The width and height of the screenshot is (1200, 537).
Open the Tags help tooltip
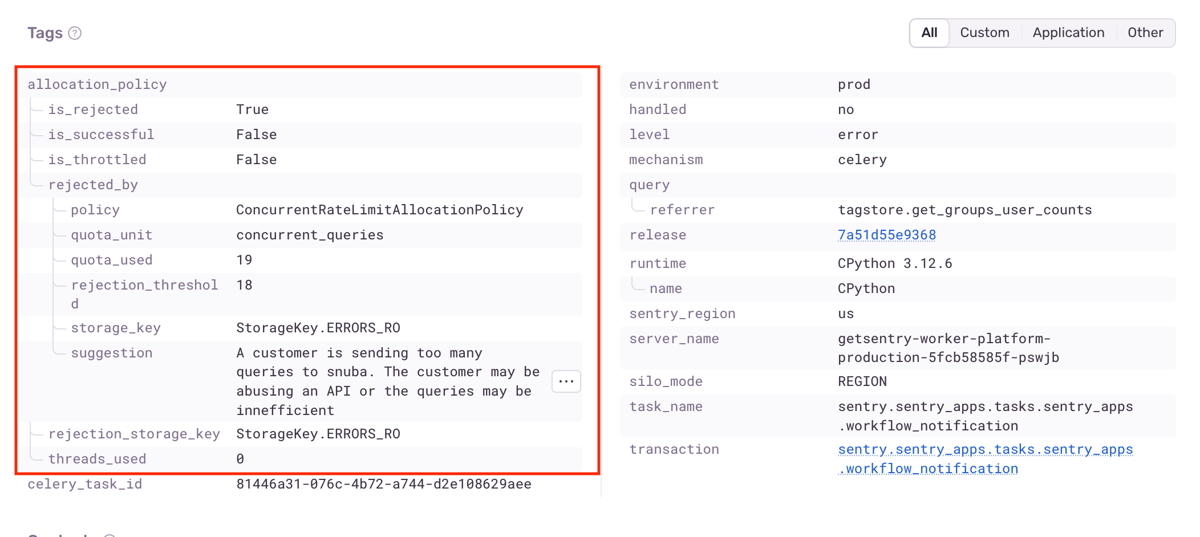point(75,33)
